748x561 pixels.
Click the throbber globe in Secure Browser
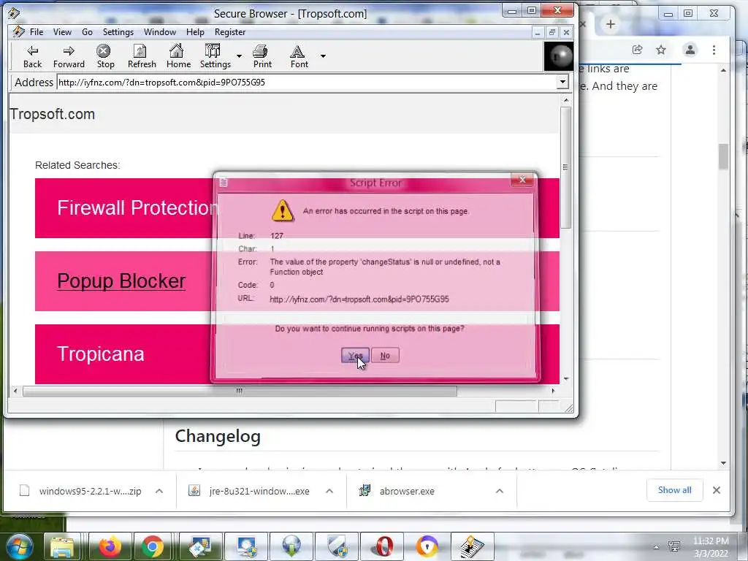click(x=559, y=56)
